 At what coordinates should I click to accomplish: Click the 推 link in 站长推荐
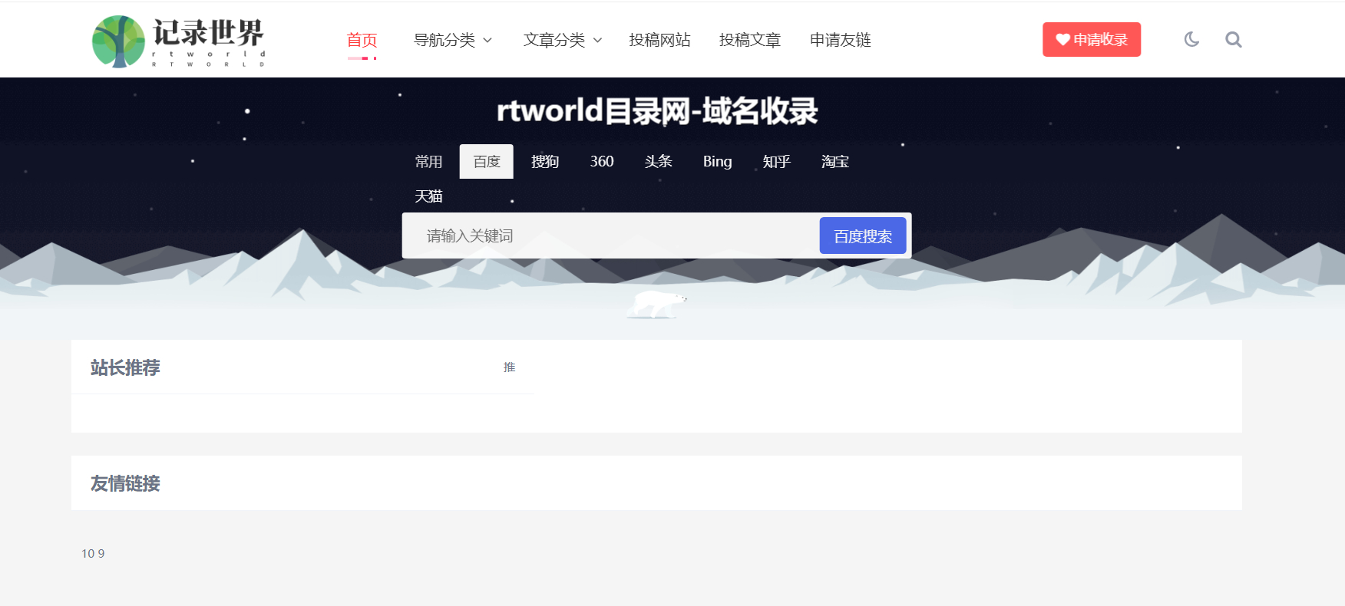pos(510,367)
